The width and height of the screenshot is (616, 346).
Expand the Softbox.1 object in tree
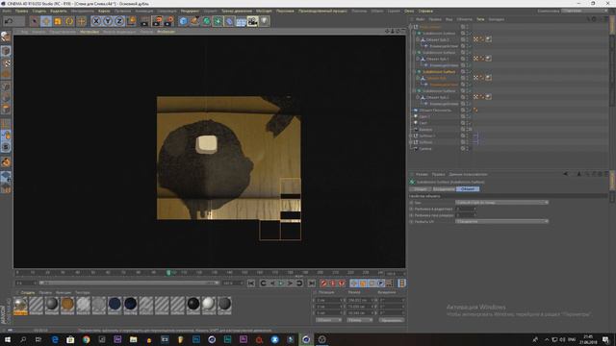pyautogui.click(x=411, y=136)
